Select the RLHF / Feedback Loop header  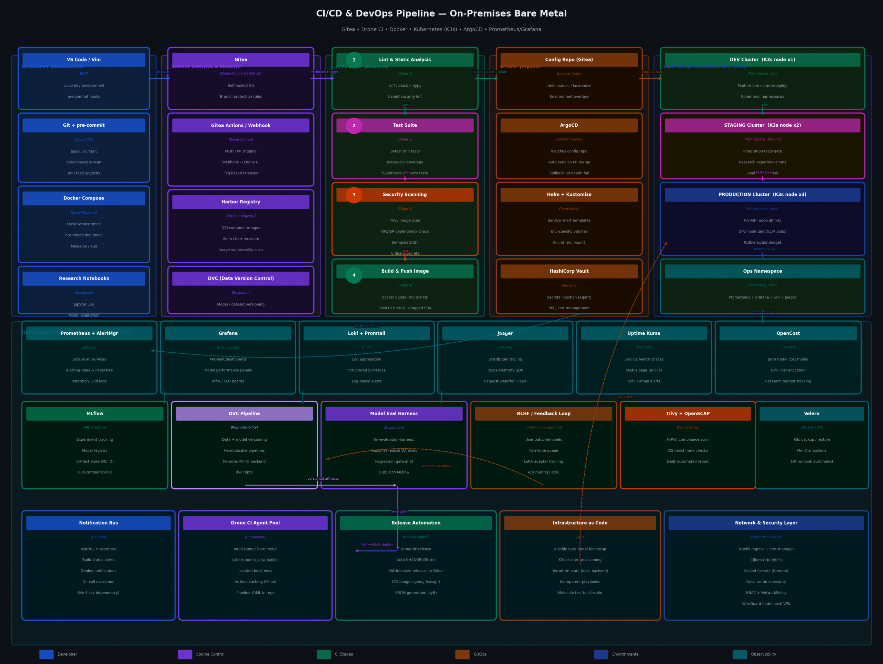coord(543,413)
